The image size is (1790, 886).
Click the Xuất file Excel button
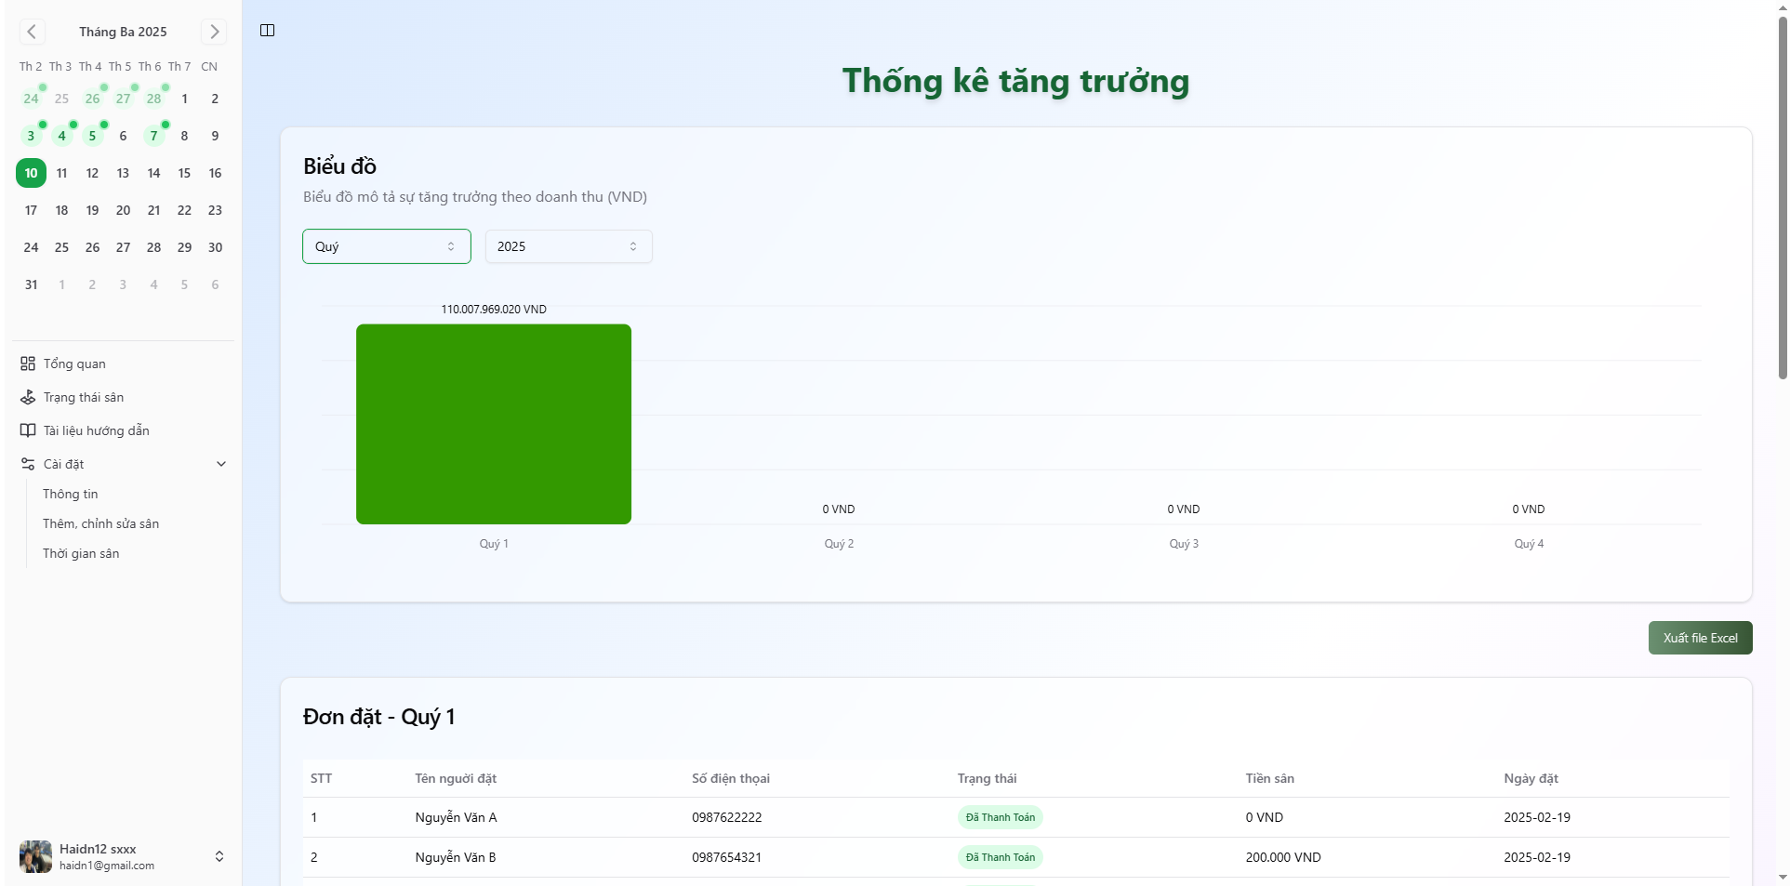tap(1700, 638)
